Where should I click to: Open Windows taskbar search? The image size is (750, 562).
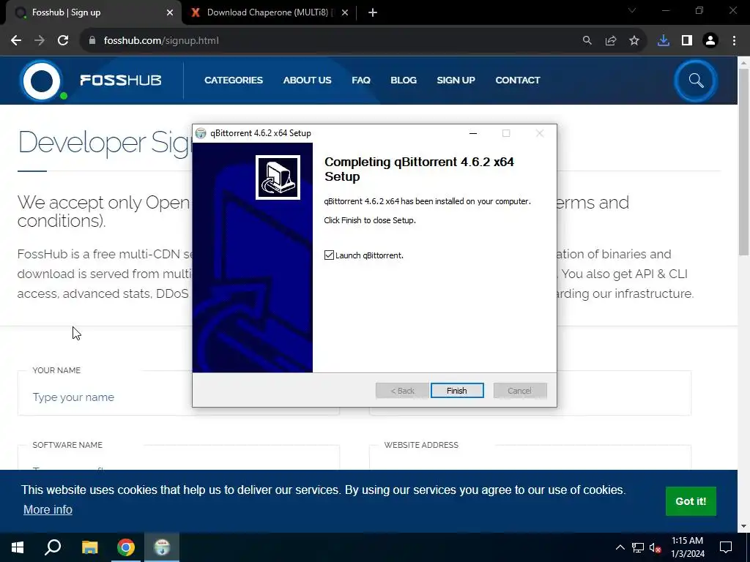click(53, 547)
